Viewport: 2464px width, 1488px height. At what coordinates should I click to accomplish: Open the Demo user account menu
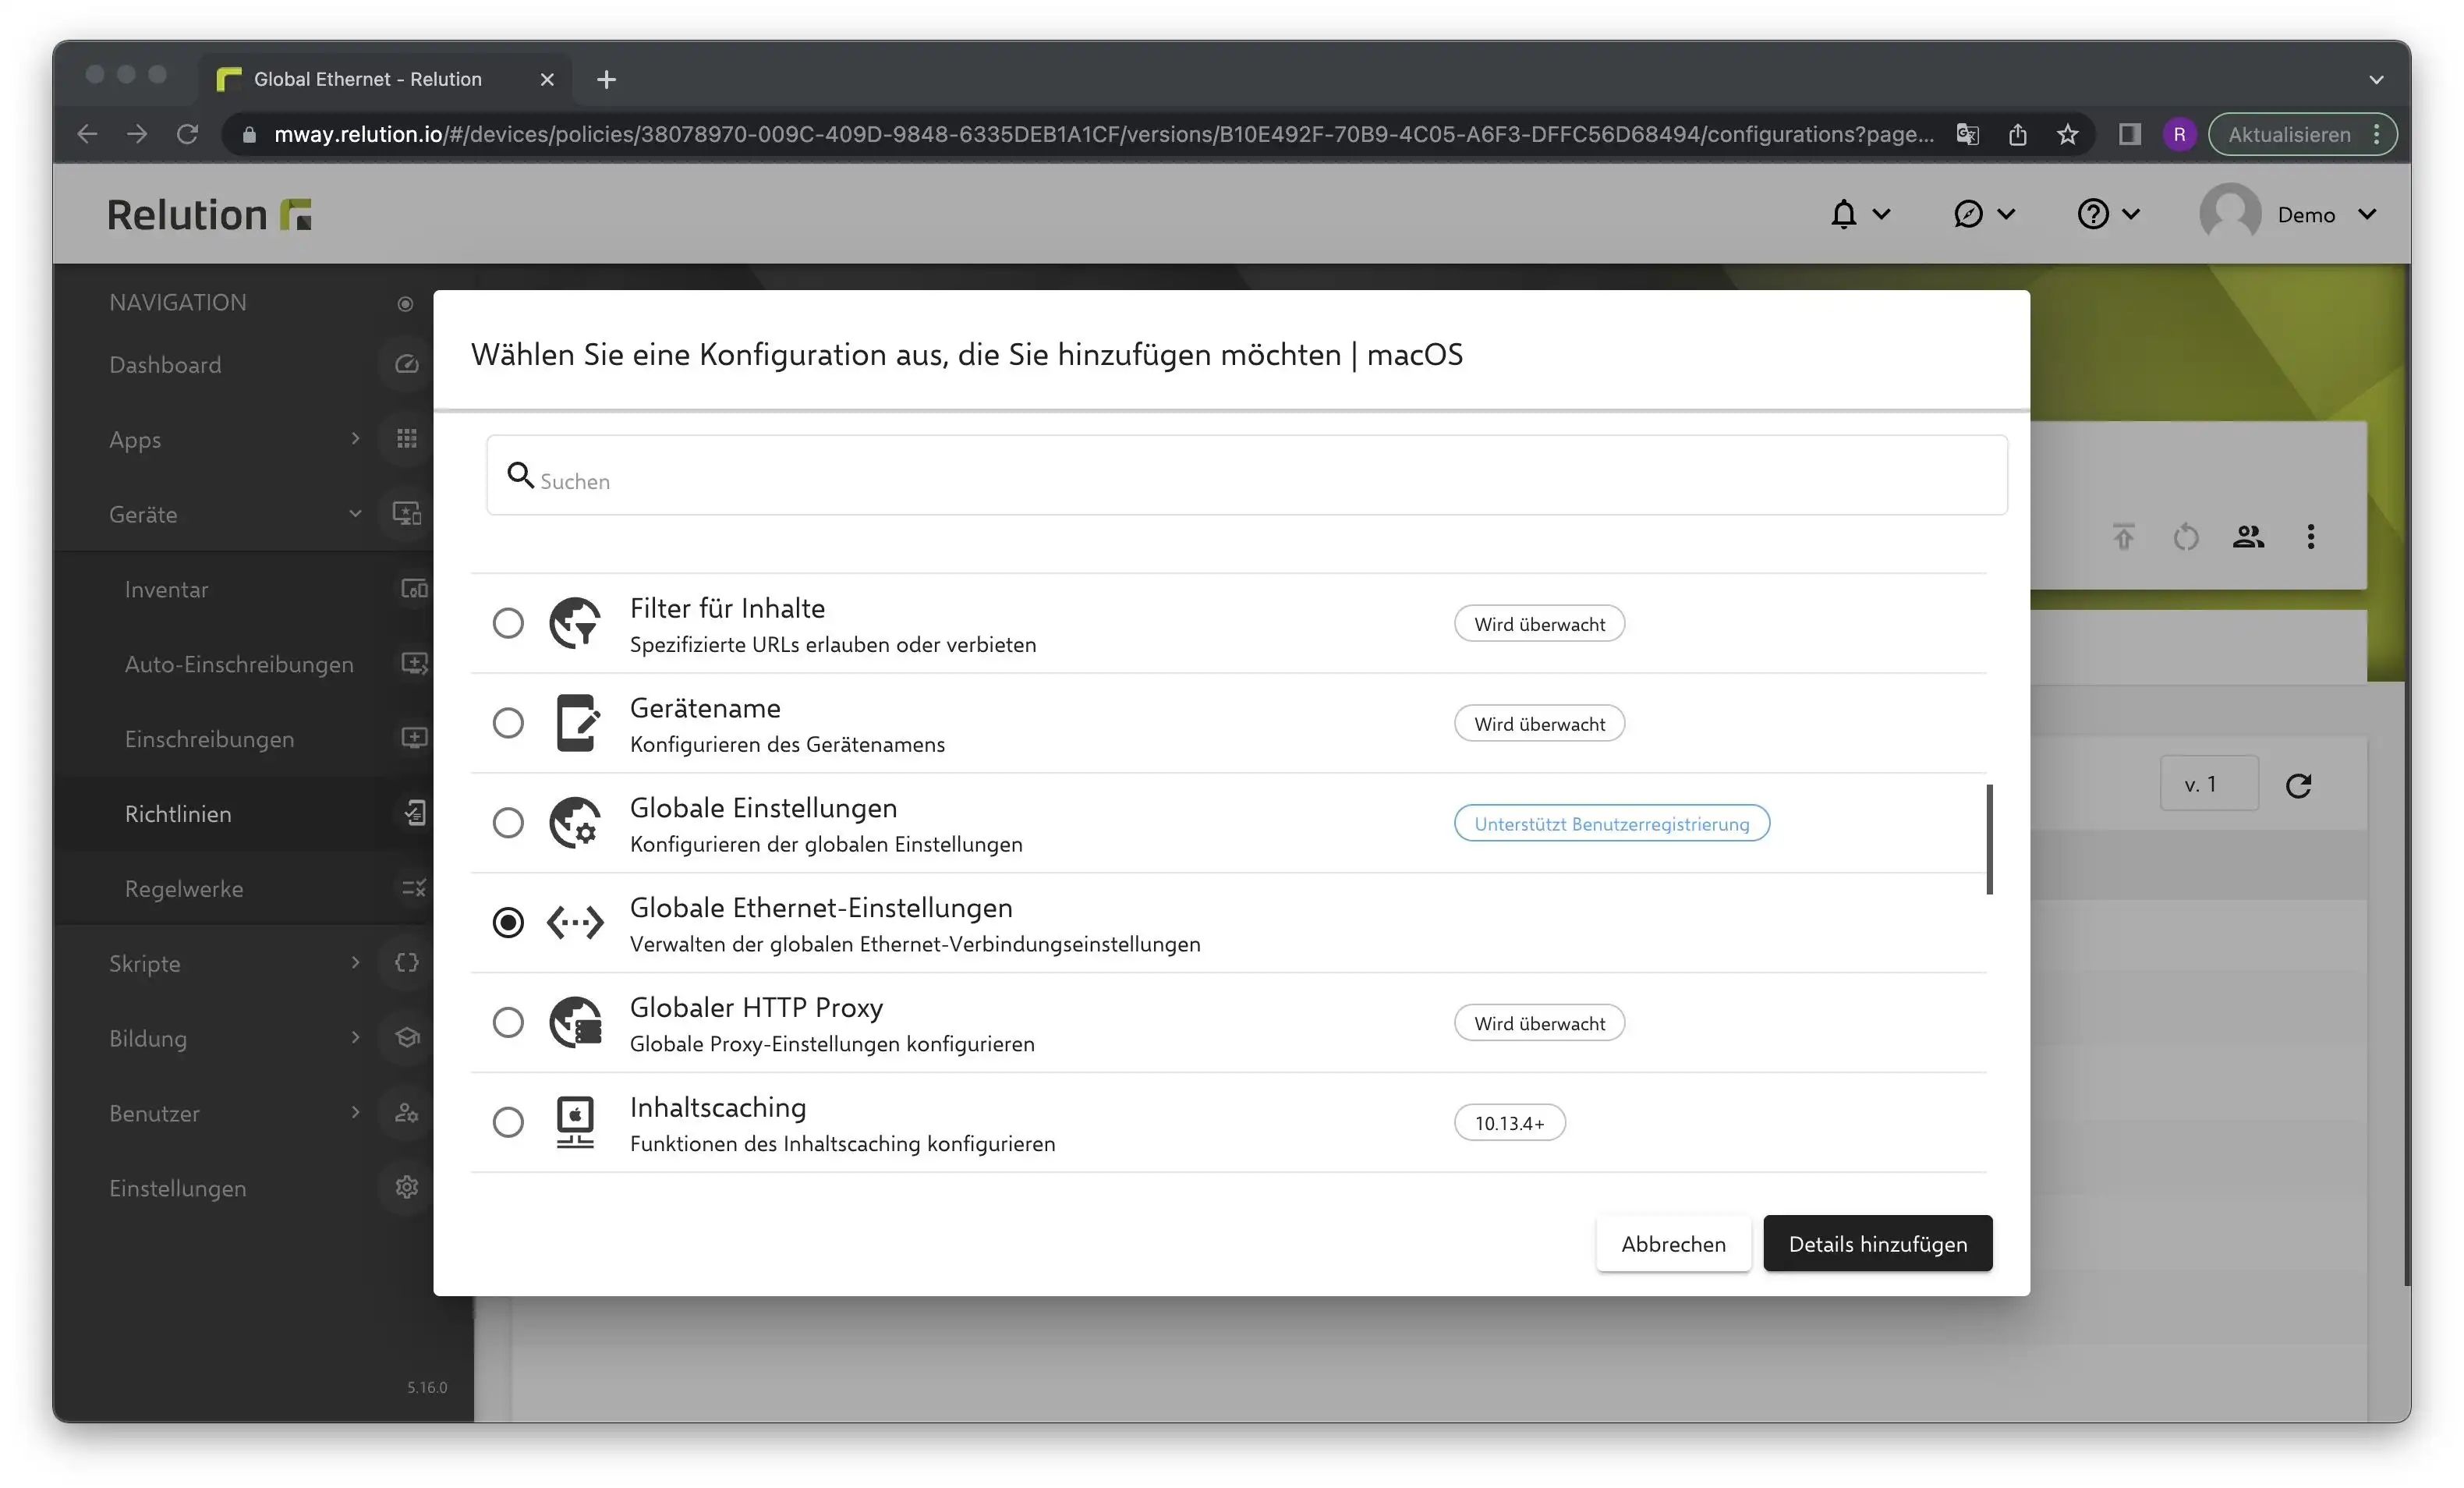[2288, 214]
